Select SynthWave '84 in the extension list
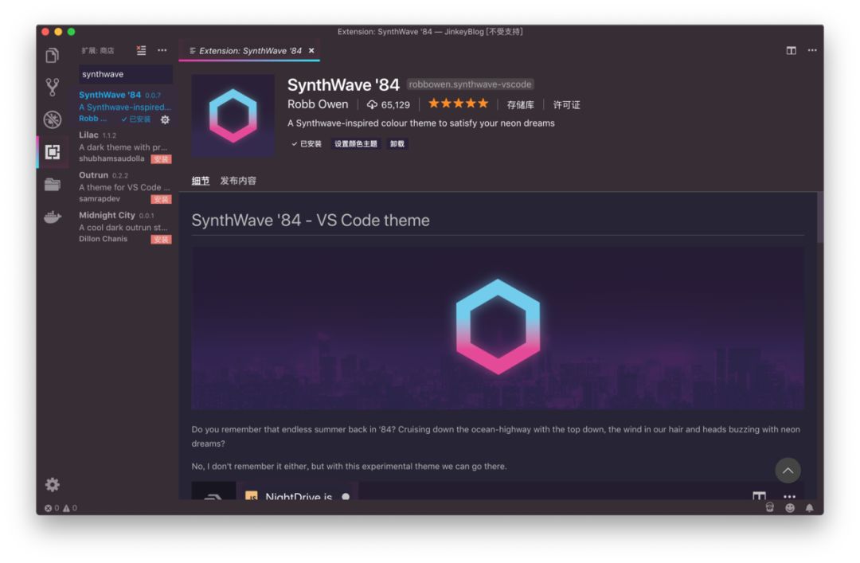 pyautogui.click(x=125, y=107)
